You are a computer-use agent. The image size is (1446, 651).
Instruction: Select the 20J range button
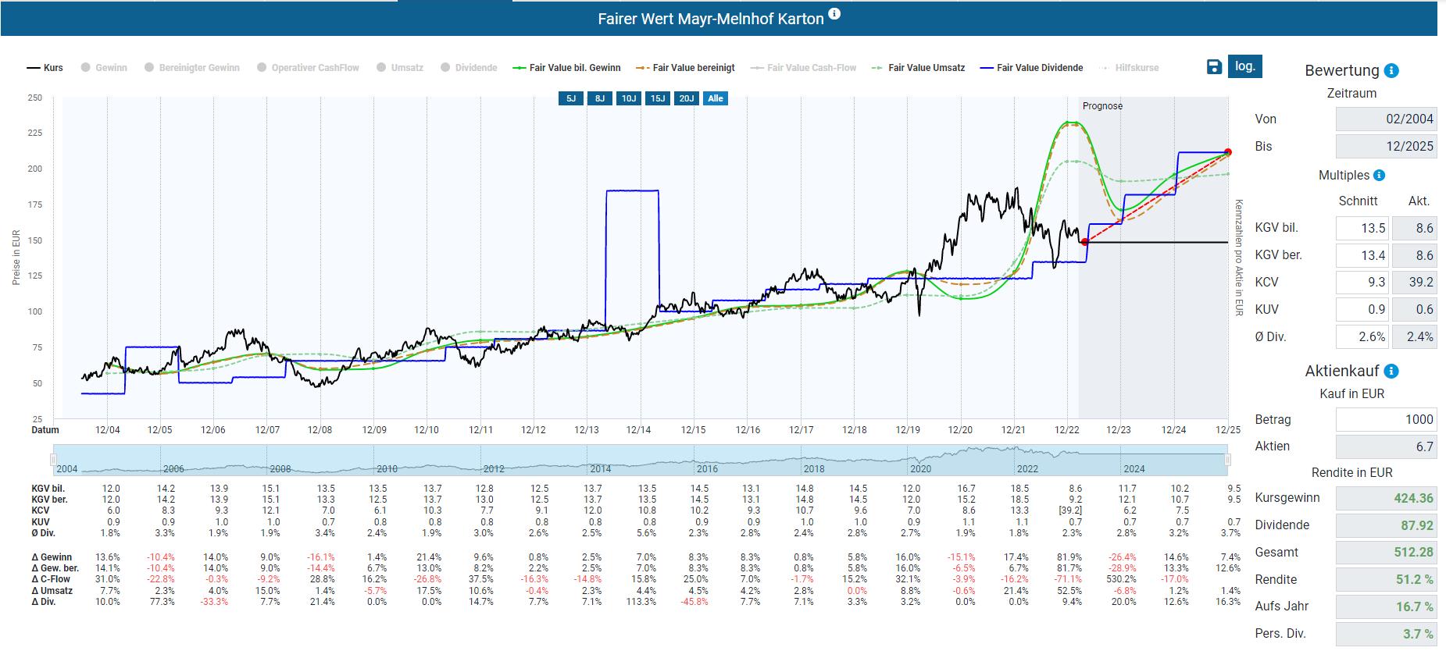pos(686,98)
